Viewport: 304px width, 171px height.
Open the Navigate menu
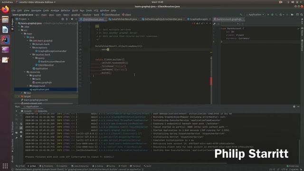click(x=36, y=10)
